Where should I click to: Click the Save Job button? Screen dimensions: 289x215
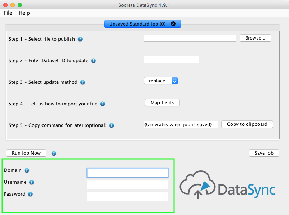[264, 153]
